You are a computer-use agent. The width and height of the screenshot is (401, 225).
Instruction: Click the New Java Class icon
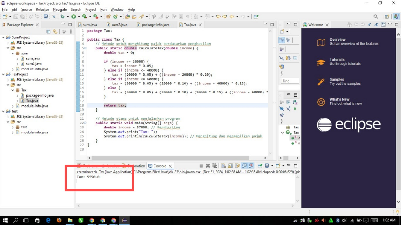pos(116,17)
